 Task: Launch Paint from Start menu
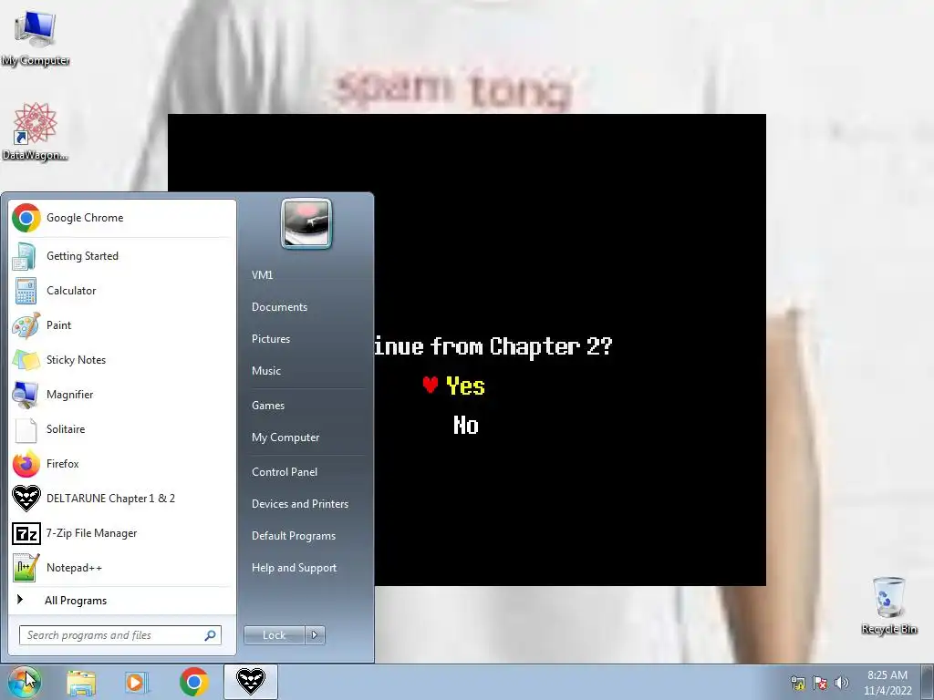coord(122,325)
